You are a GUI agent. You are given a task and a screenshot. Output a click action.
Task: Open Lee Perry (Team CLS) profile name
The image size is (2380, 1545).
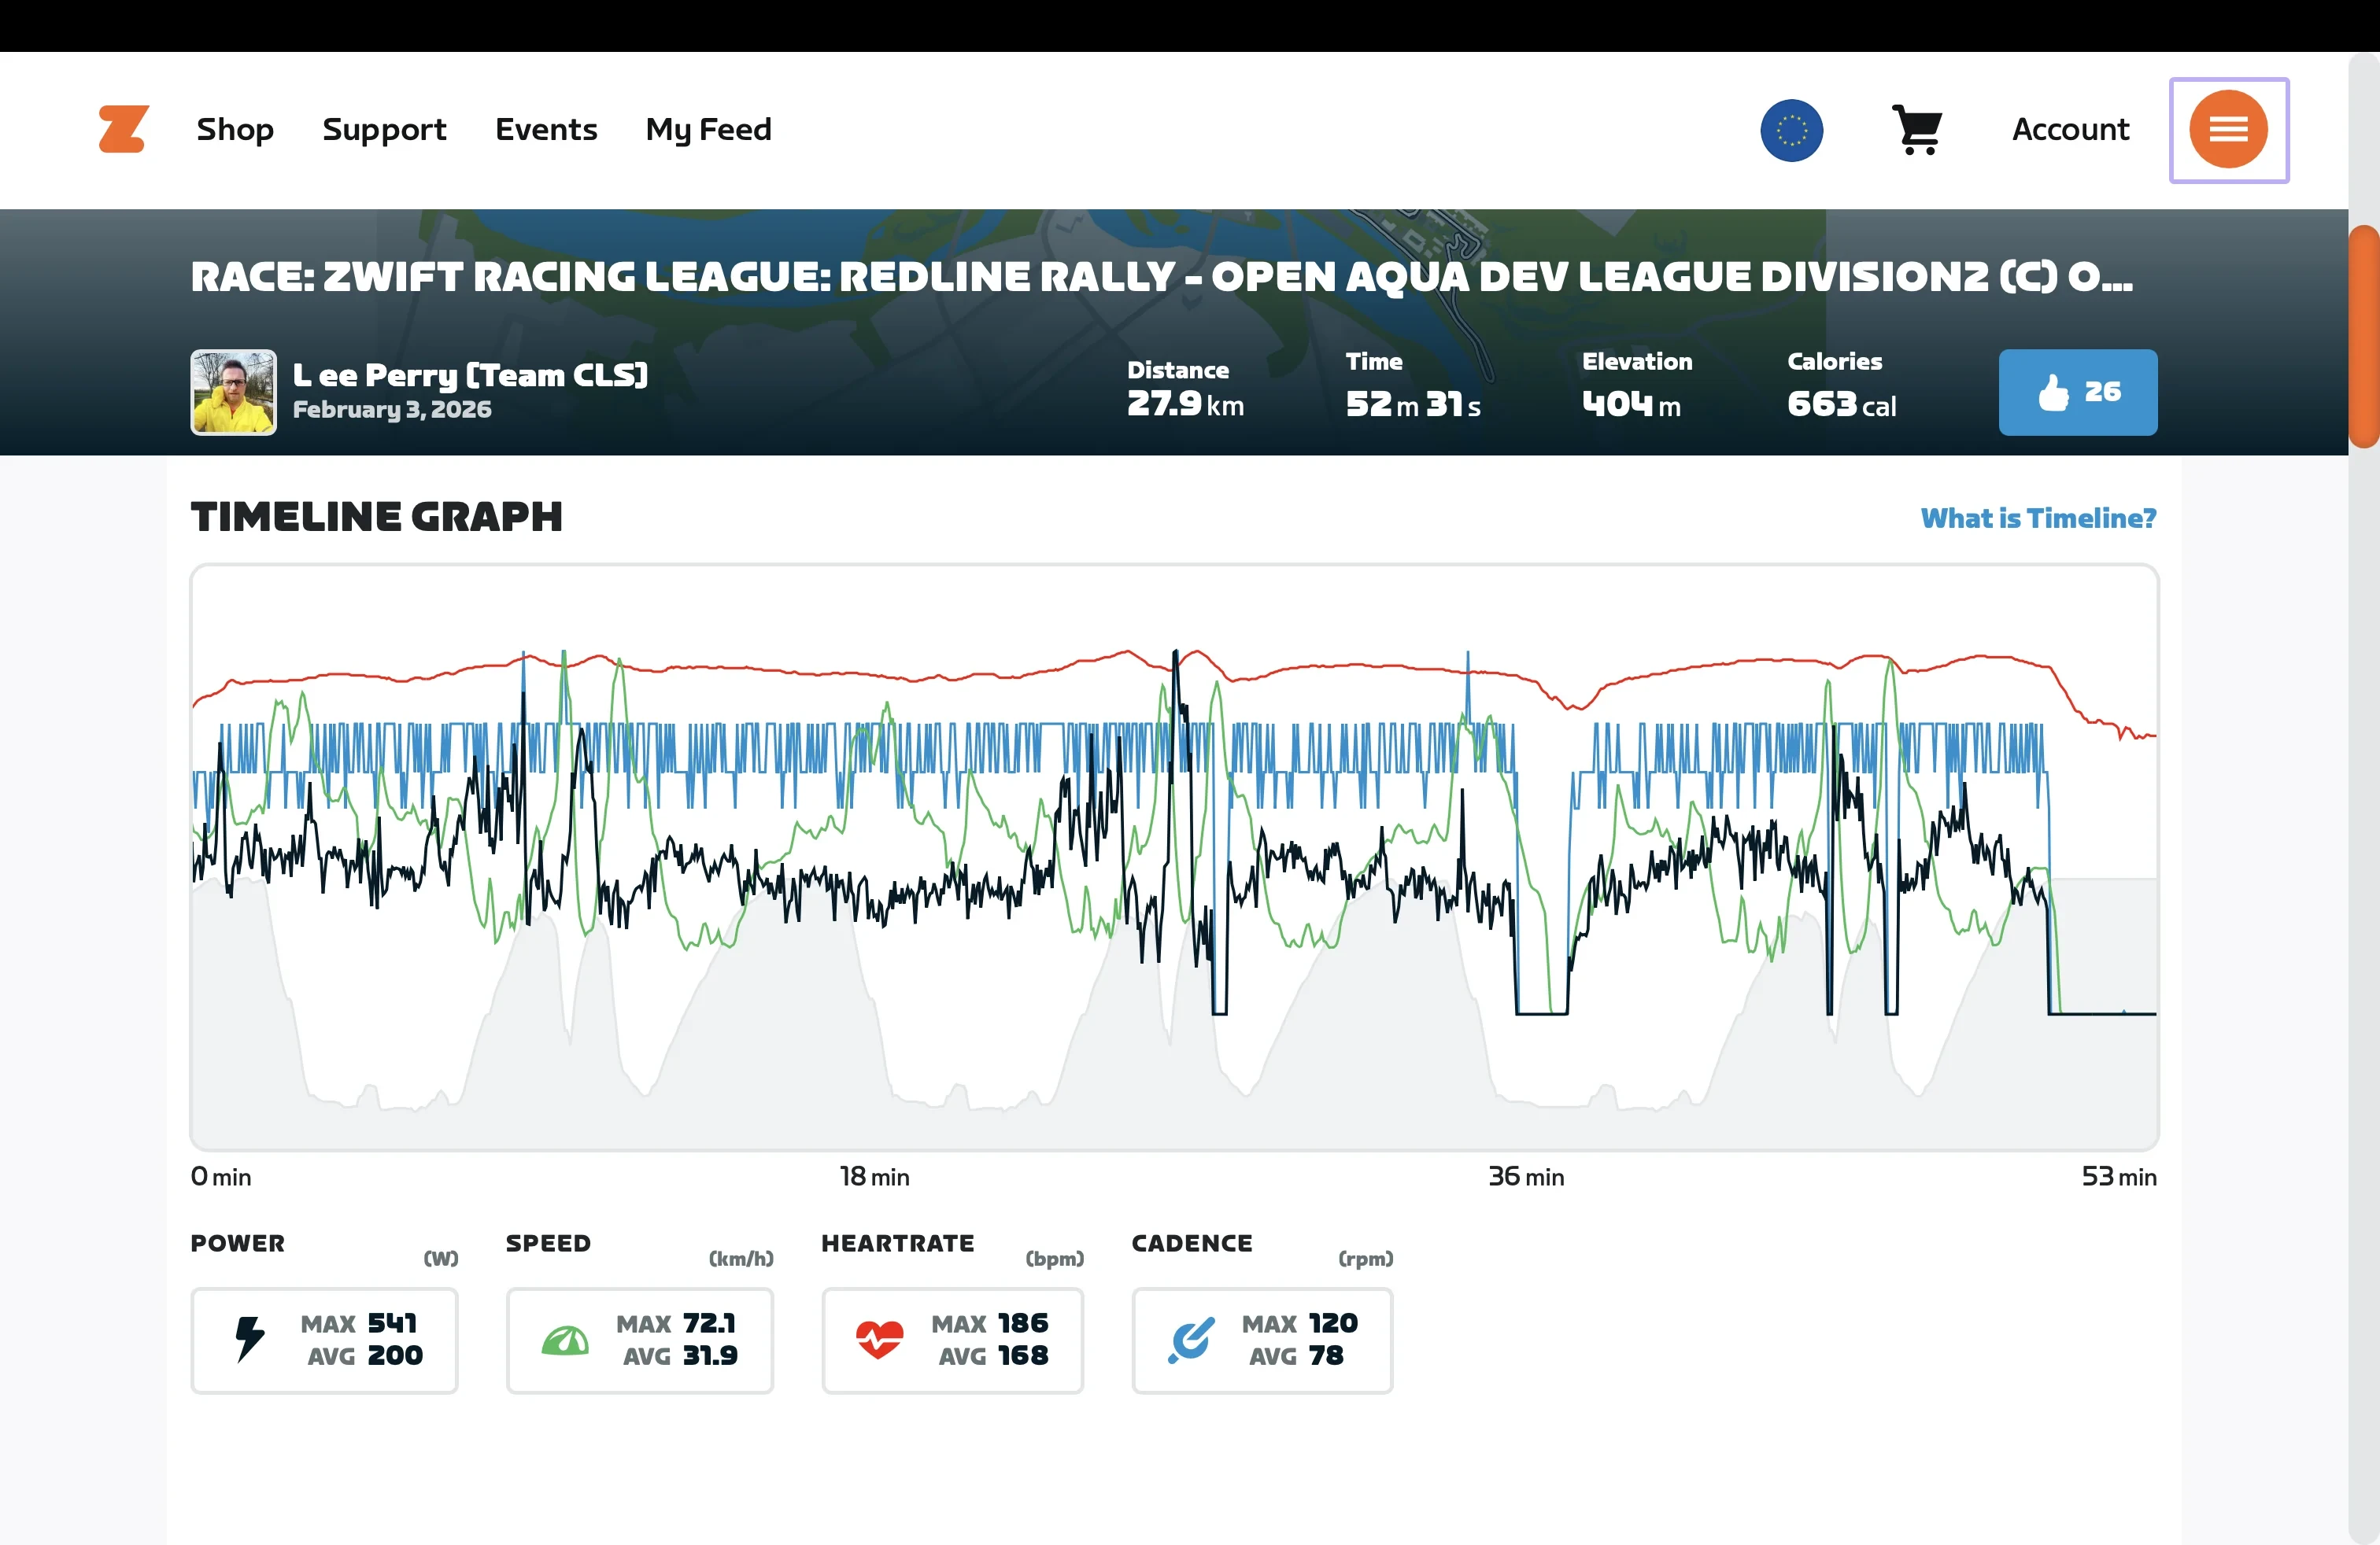click(470, 374)
